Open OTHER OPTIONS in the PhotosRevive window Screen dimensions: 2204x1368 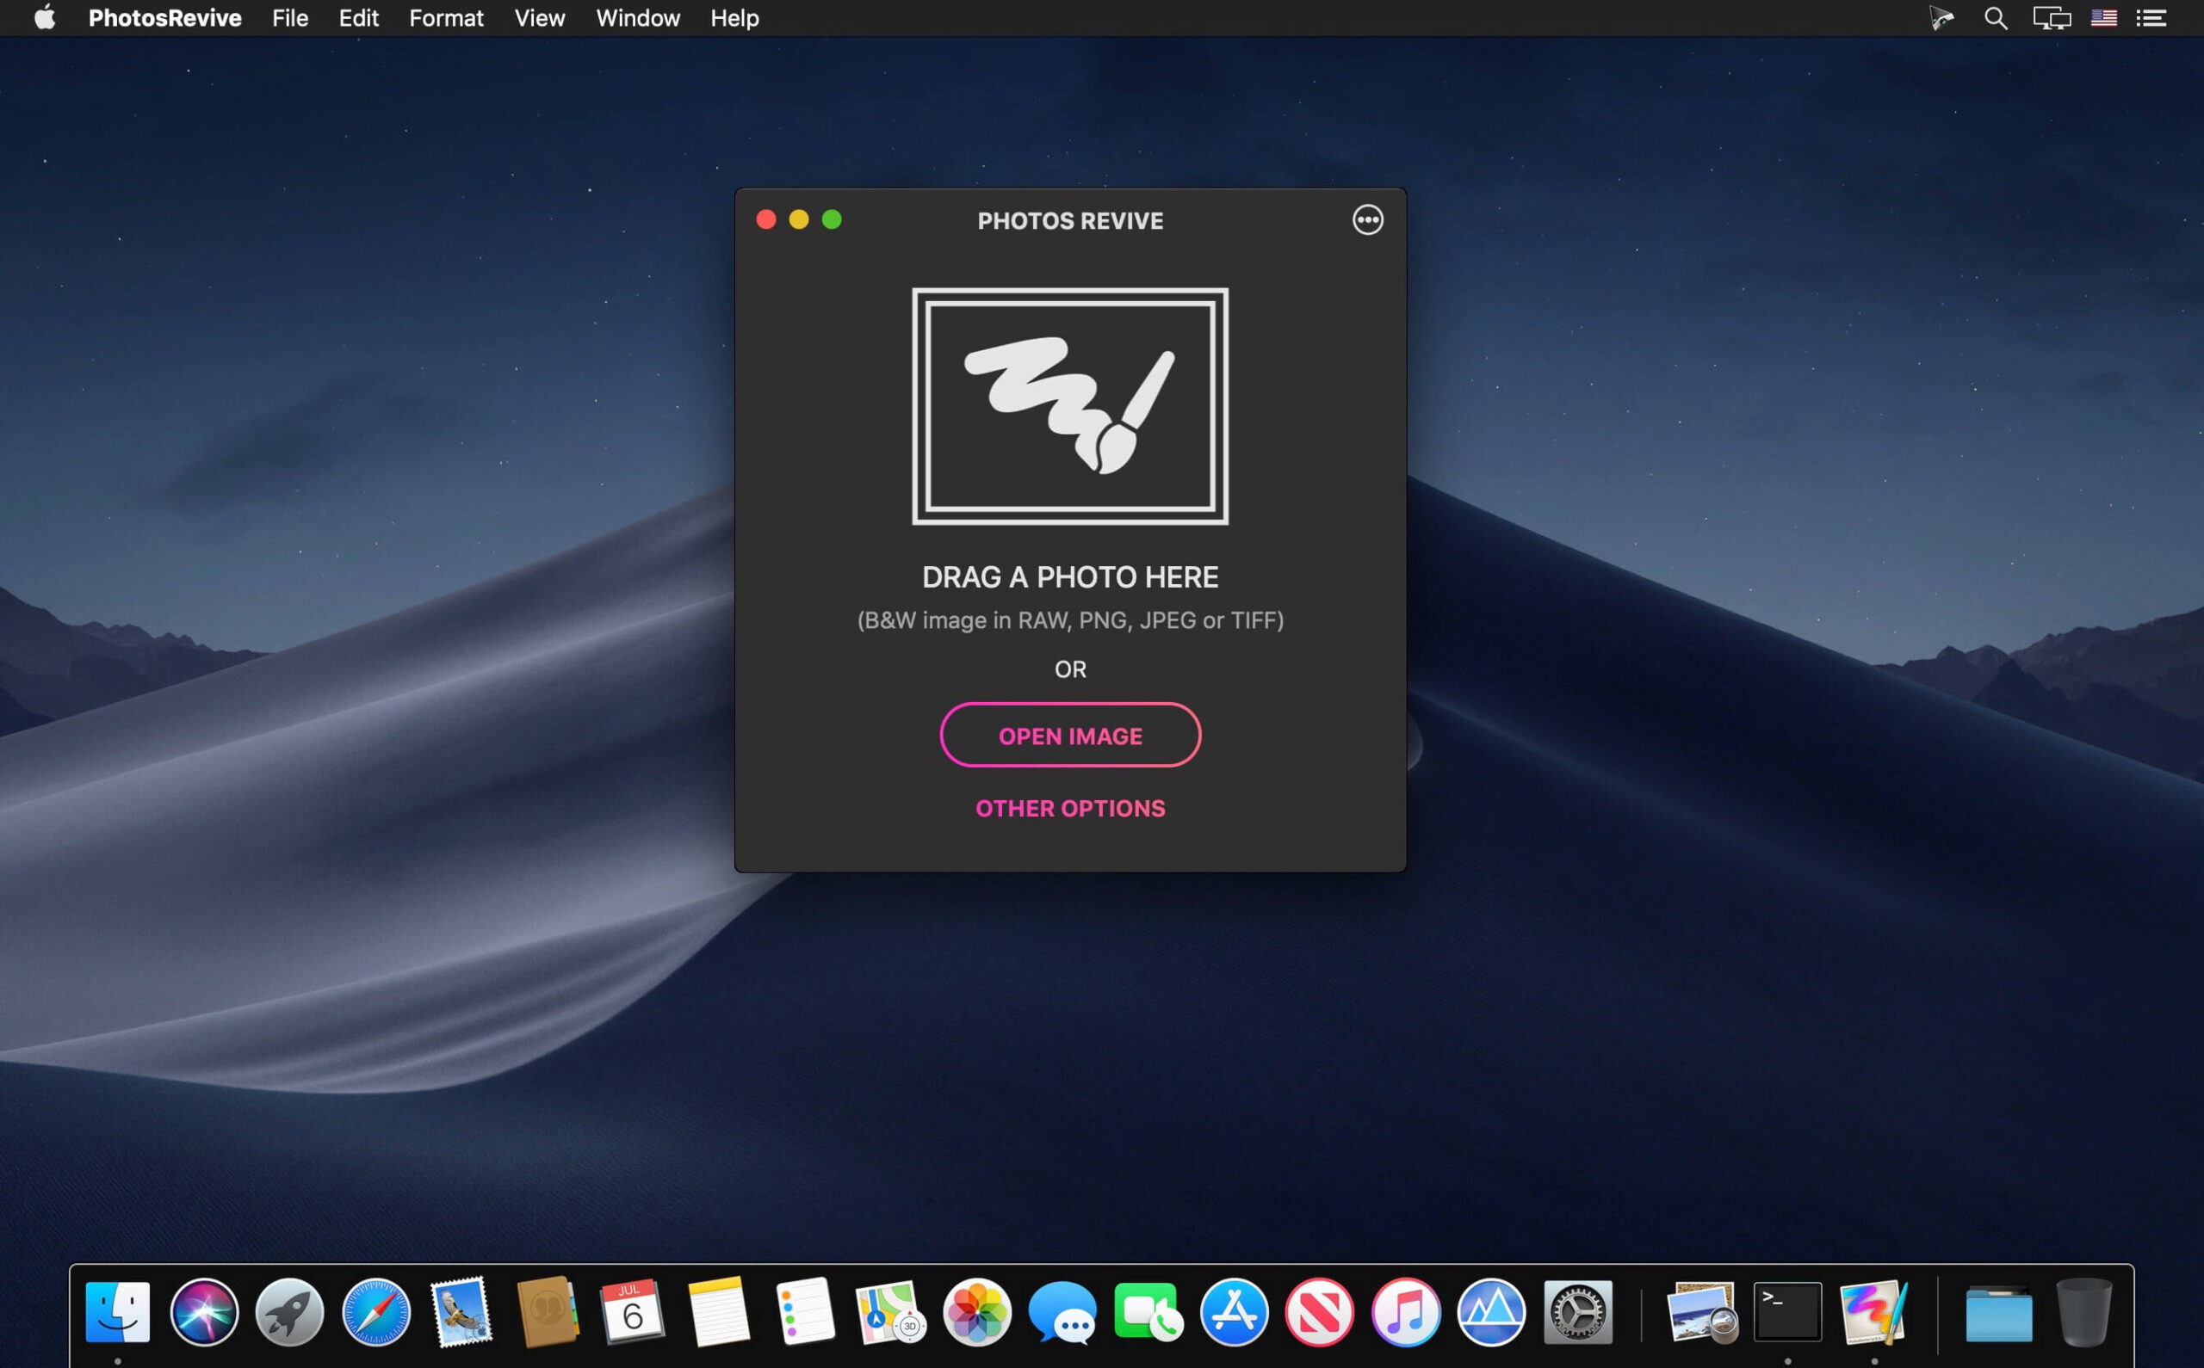pos(1070,808)
